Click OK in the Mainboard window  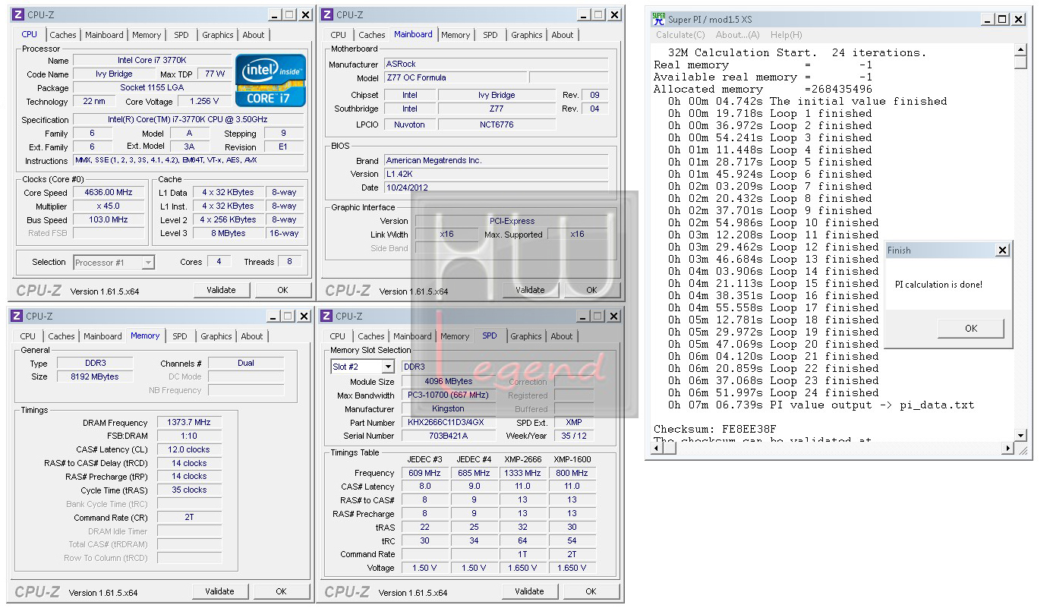click(x=591, y=290)
